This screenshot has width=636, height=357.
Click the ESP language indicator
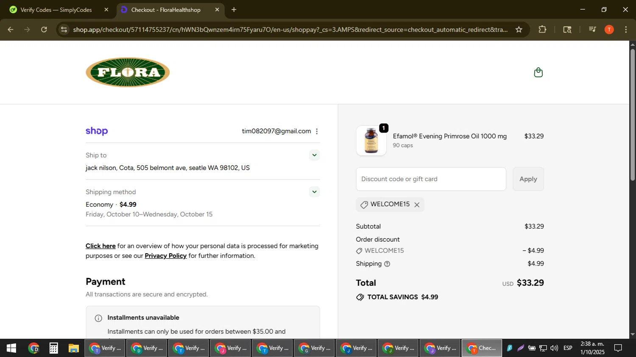click(568, 348)
